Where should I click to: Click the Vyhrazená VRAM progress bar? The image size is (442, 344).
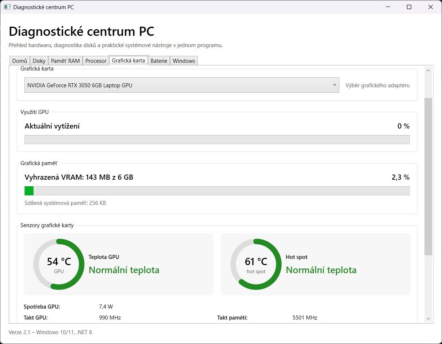click(x=217, y=191)
